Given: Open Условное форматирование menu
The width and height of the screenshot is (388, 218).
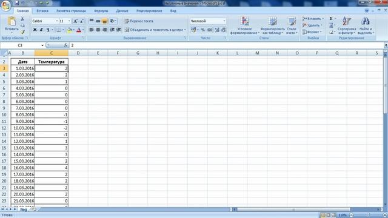Looking at the screenshot, I should coord(245,25).
